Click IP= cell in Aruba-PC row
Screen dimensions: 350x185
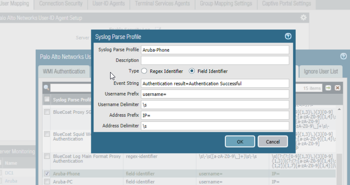click(x=275, y=182)
